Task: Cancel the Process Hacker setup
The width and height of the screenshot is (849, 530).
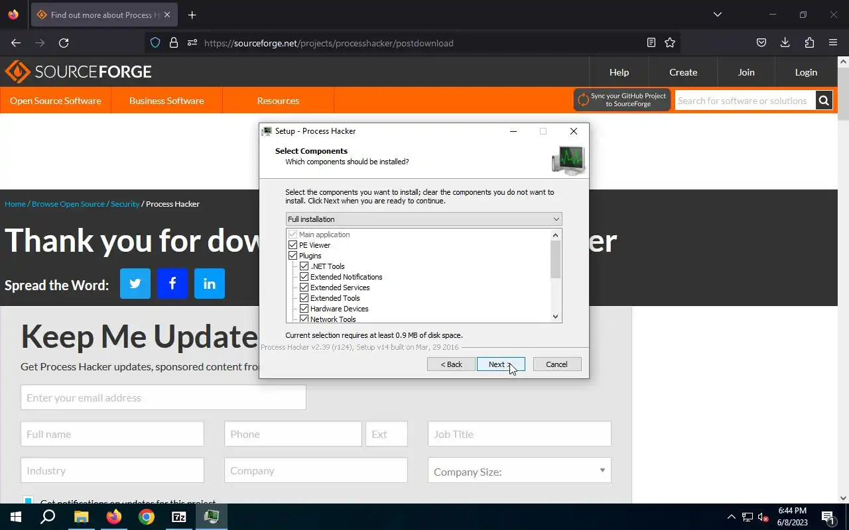Action: click(x=557, y=364)
